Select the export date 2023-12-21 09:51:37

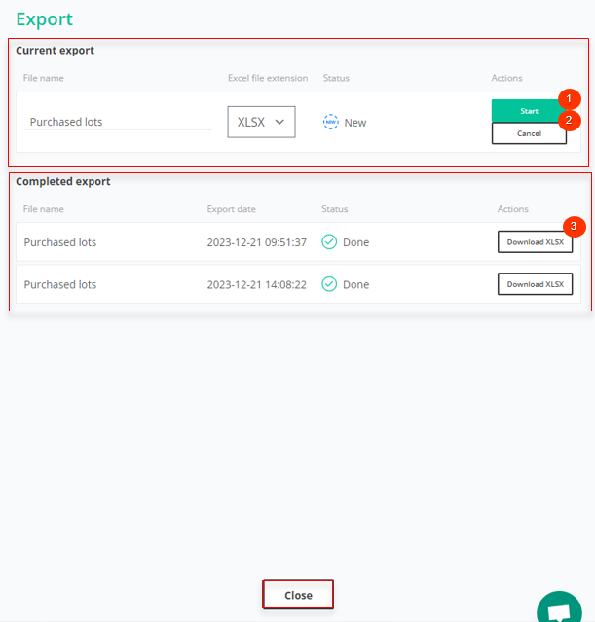click(257, 242)
